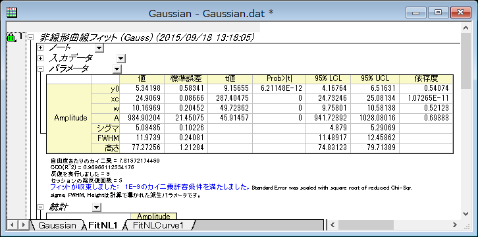Click the 95% UCL column header
Screen dimensions: 478x237
pyautogui.click(x=375, y=78)
